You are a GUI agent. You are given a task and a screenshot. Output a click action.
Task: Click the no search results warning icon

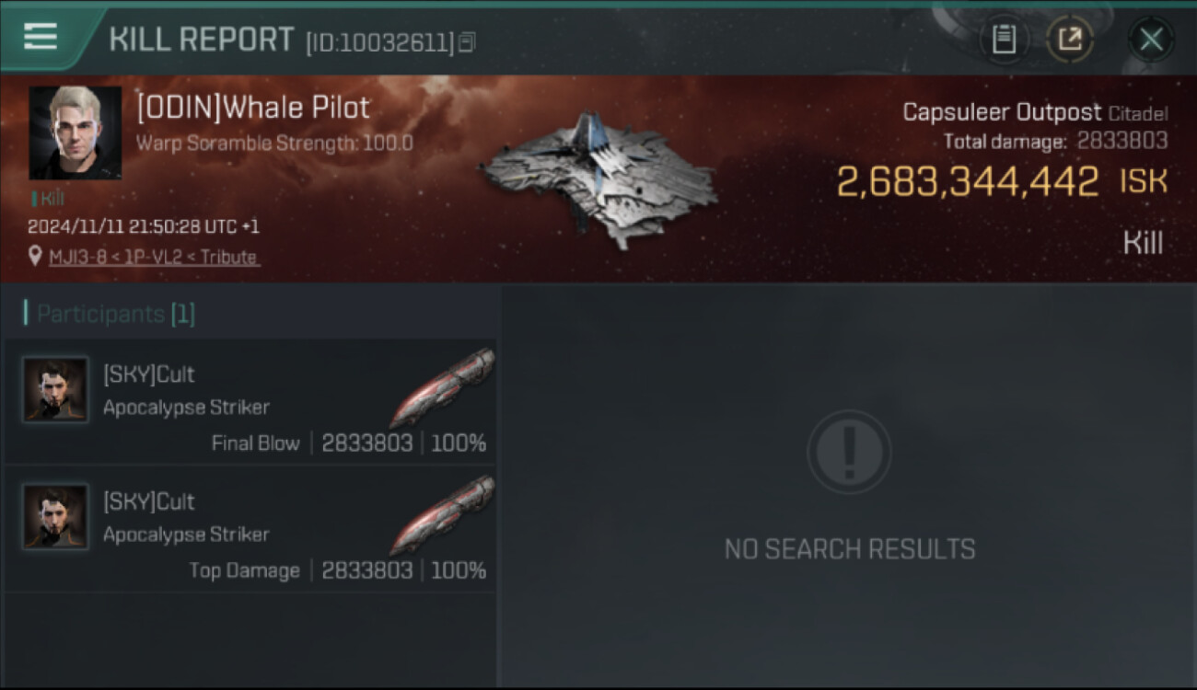tap(849, 453)
